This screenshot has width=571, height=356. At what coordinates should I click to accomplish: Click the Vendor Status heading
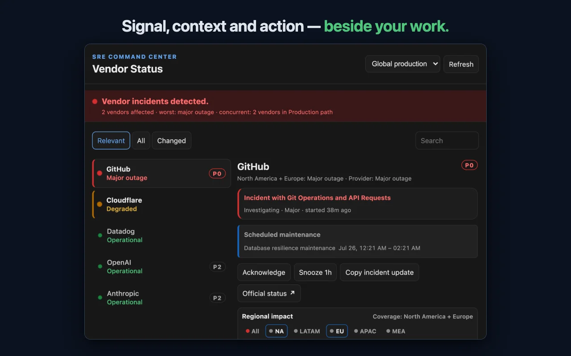(128, 69)
